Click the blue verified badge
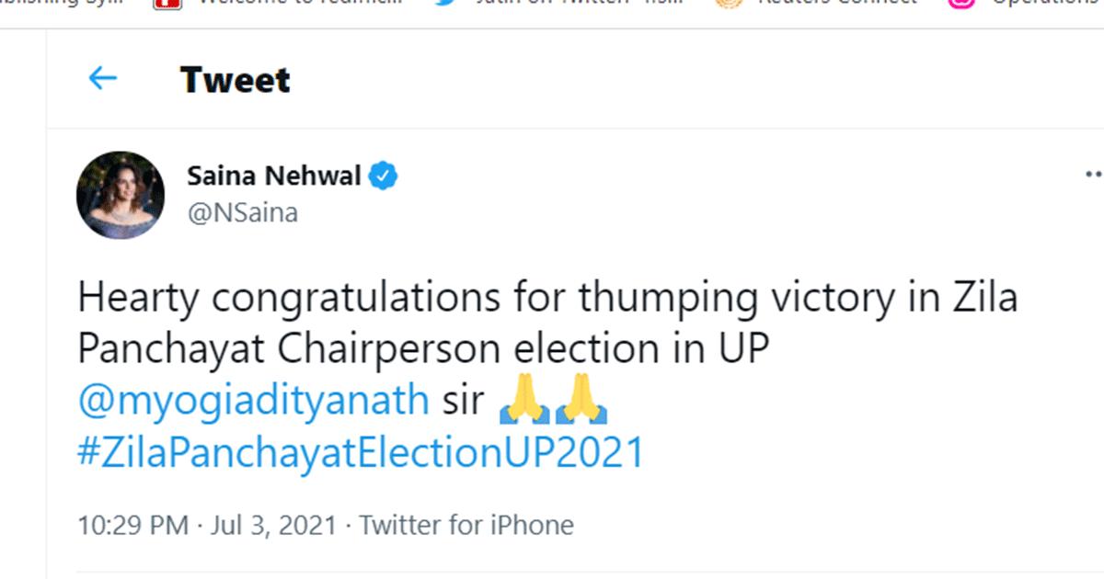 pyautogui.click(x=384, y=176)
